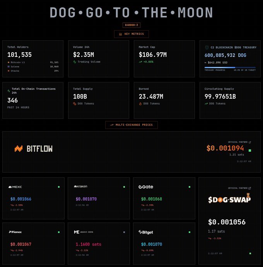
Task: Click the Market Cap $106.97M value
Action: coord(152,55)
